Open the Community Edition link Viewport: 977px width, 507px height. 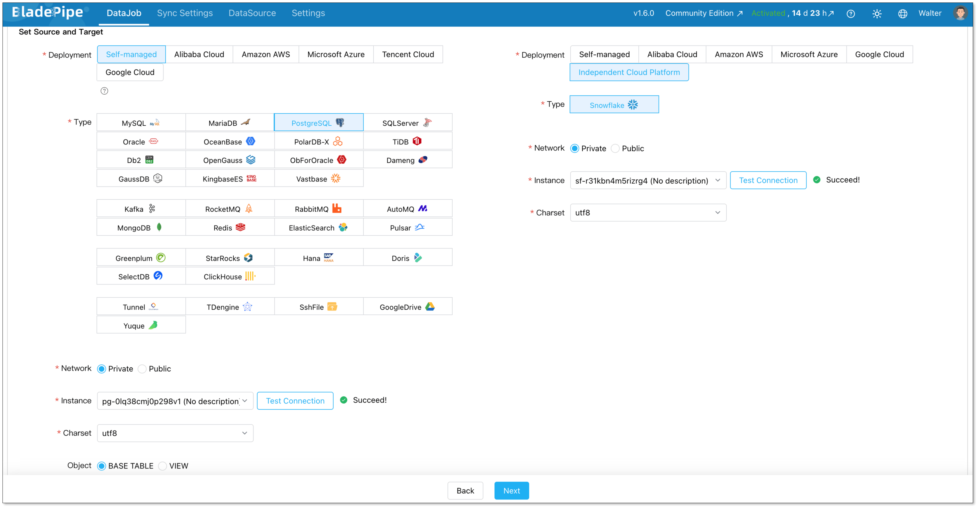(x=704, y=13)
